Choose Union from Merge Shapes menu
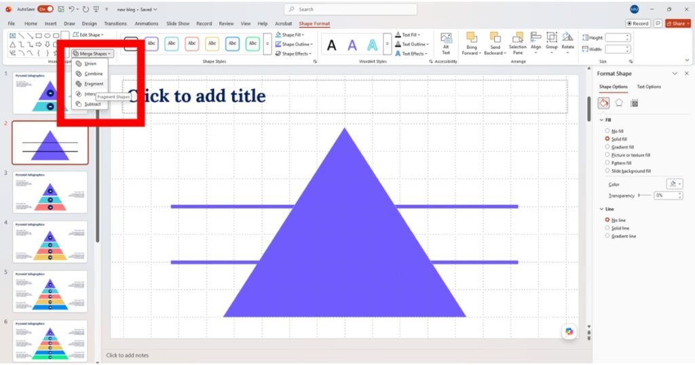The width and height of the screenshot is (695, 365). (90, 64)
